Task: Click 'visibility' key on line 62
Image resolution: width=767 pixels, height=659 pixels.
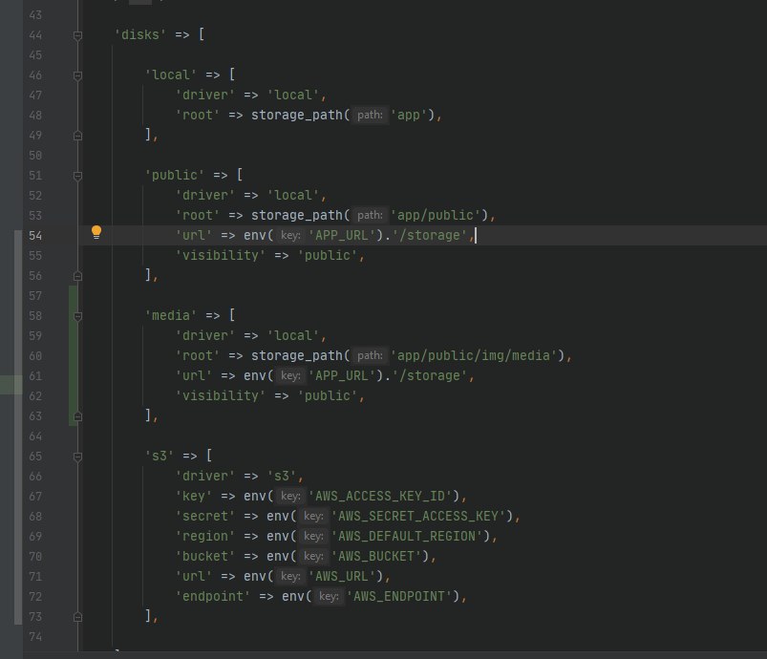Action: [x=220, y=395]
